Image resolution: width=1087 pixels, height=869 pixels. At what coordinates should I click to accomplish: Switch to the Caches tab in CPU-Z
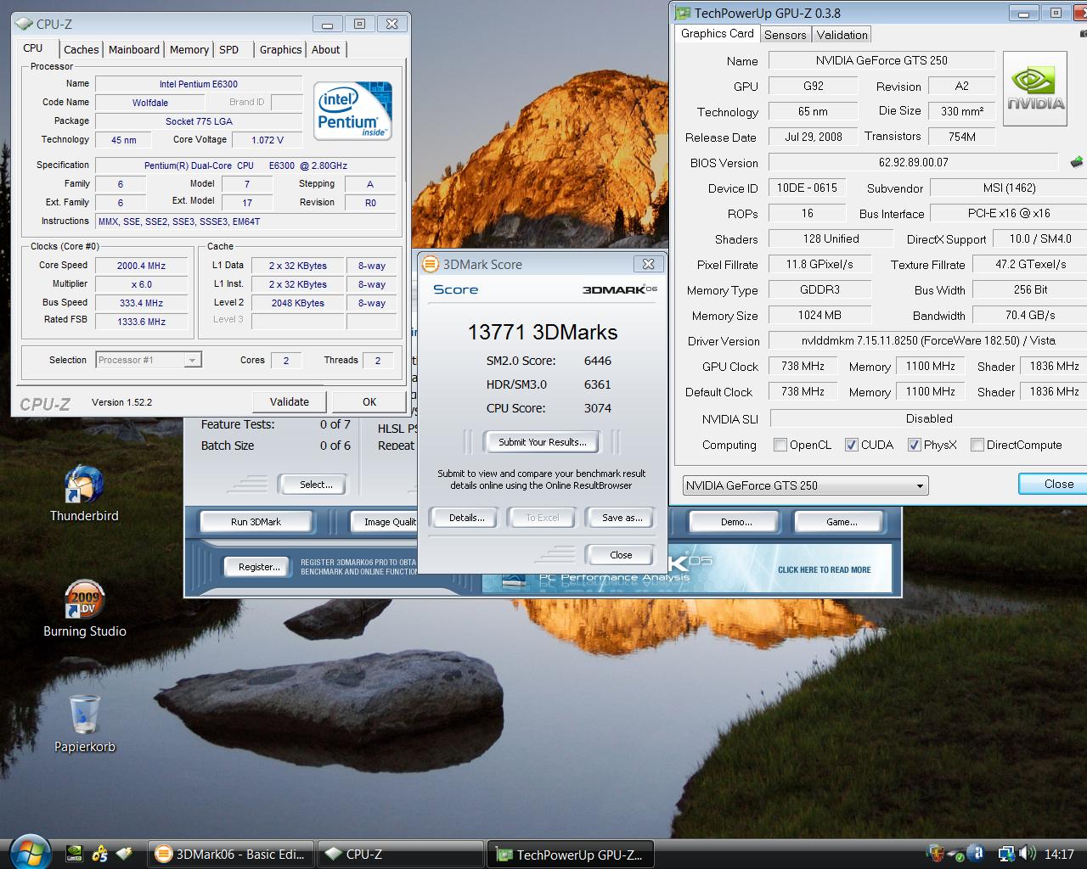click(82, 49)
